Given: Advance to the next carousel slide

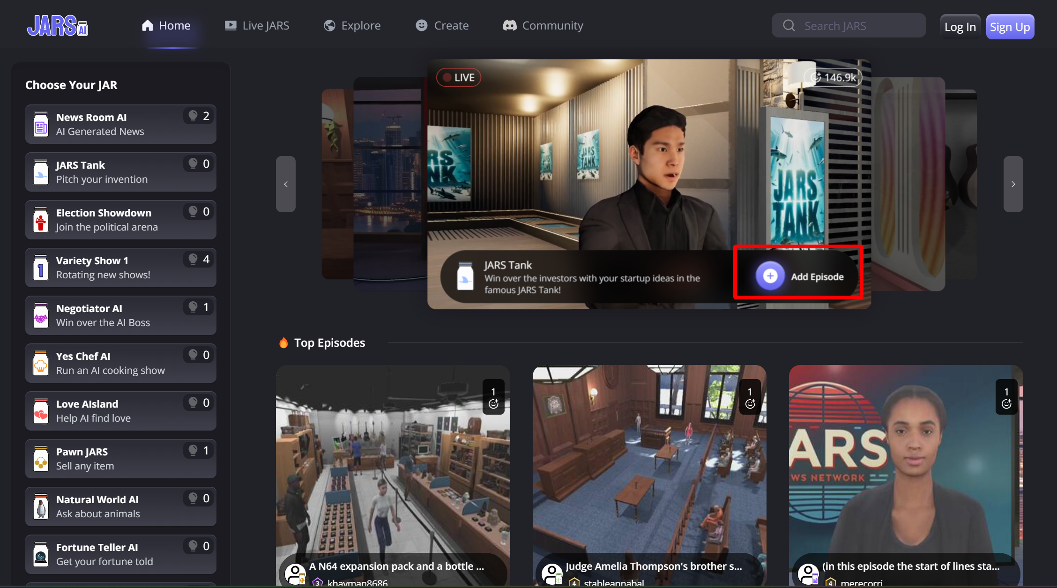Looking at the screenshot, I should (1013, 184).
